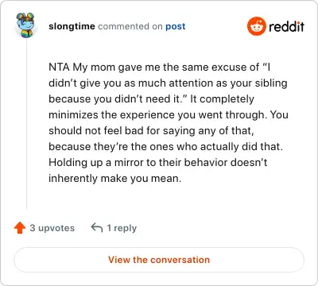Click the "NTA" word starting the comment
The width and height of the screenshot is (318, 286).
[59, 67]
